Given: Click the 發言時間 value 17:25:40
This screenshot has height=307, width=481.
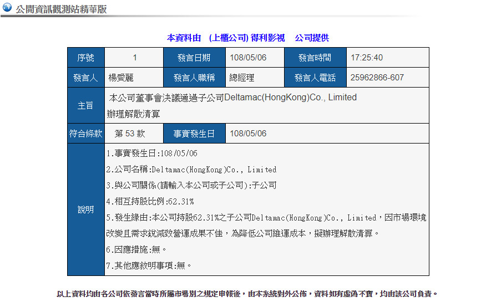Looking at the screenshot, I should coord(367,58).
